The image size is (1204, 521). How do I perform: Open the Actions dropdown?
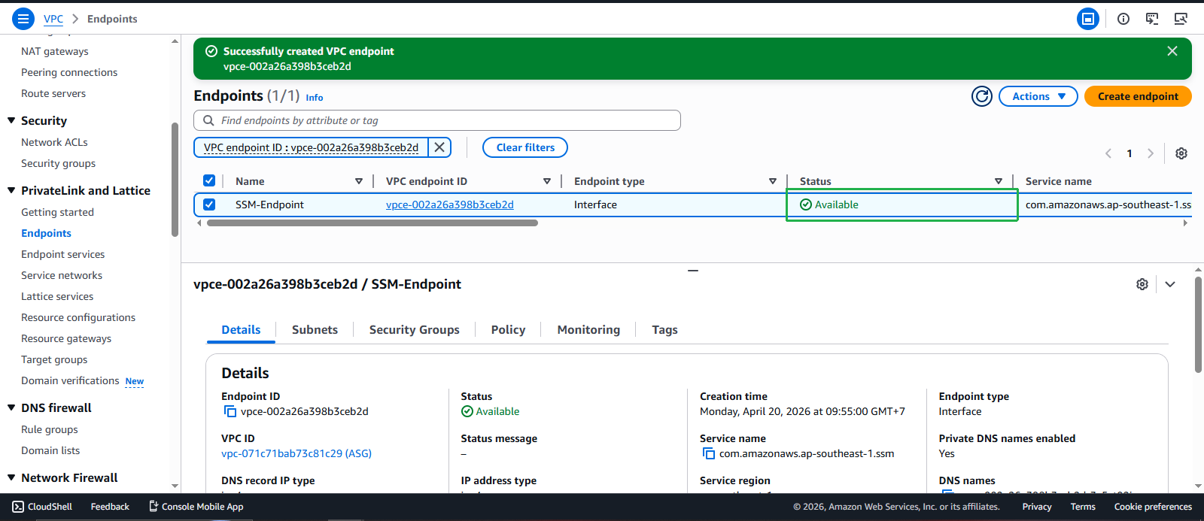1038,96
